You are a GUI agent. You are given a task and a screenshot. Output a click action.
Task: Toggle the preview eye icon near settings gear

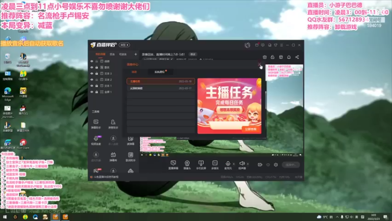[x=268, y=165]
